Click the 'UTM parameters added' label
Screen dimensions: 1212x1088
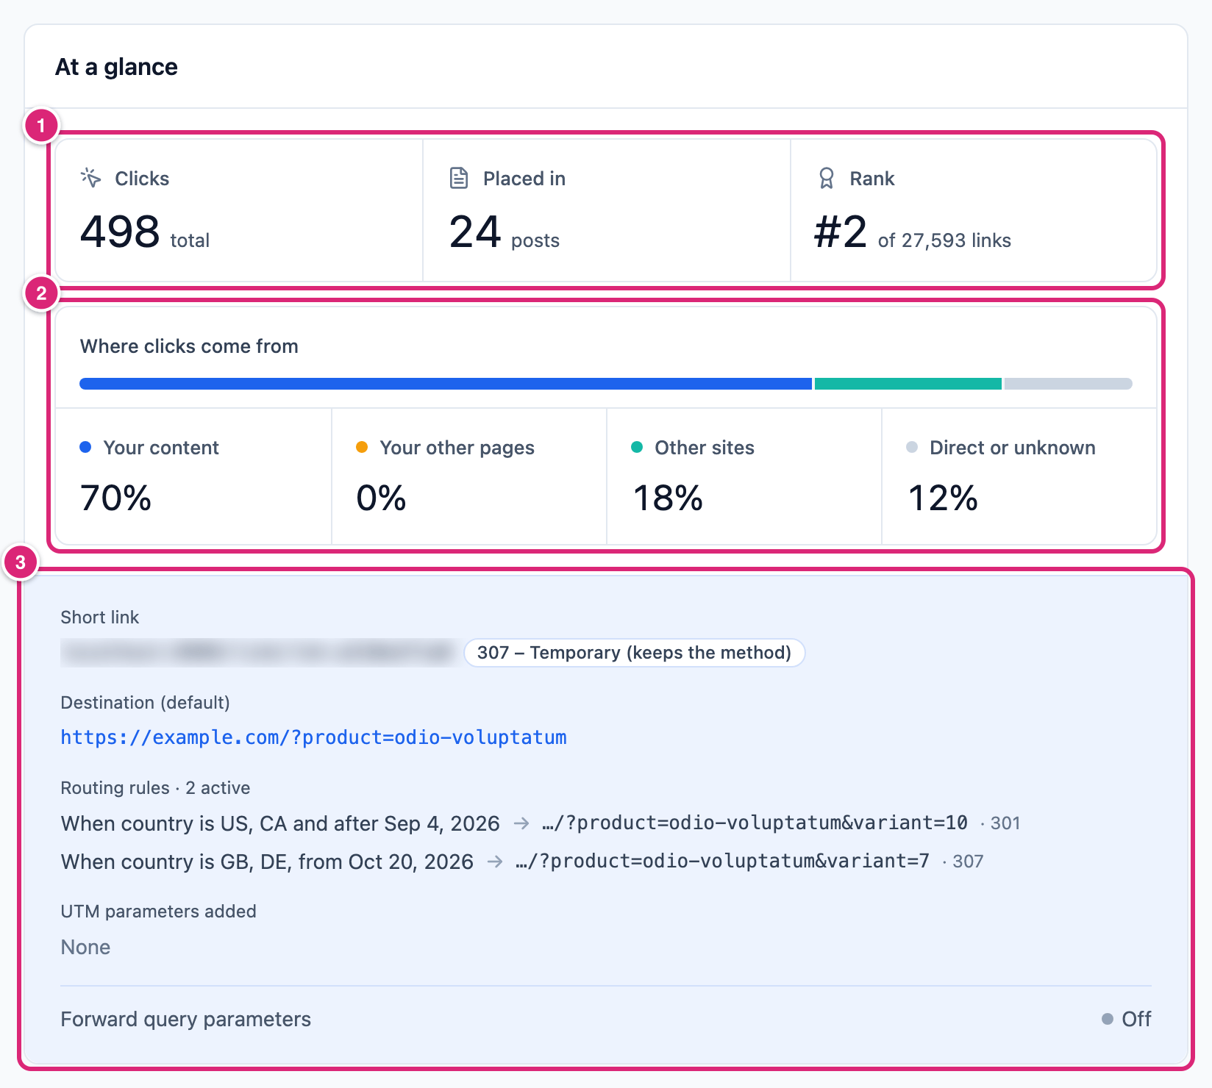pyautogui.click(x=158, y=912)
